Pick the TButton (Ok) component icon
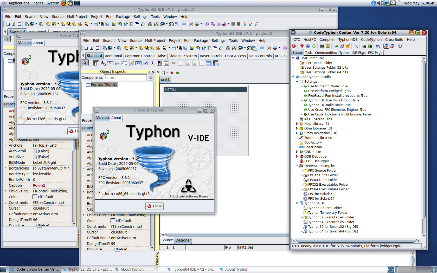 (110, 63)
